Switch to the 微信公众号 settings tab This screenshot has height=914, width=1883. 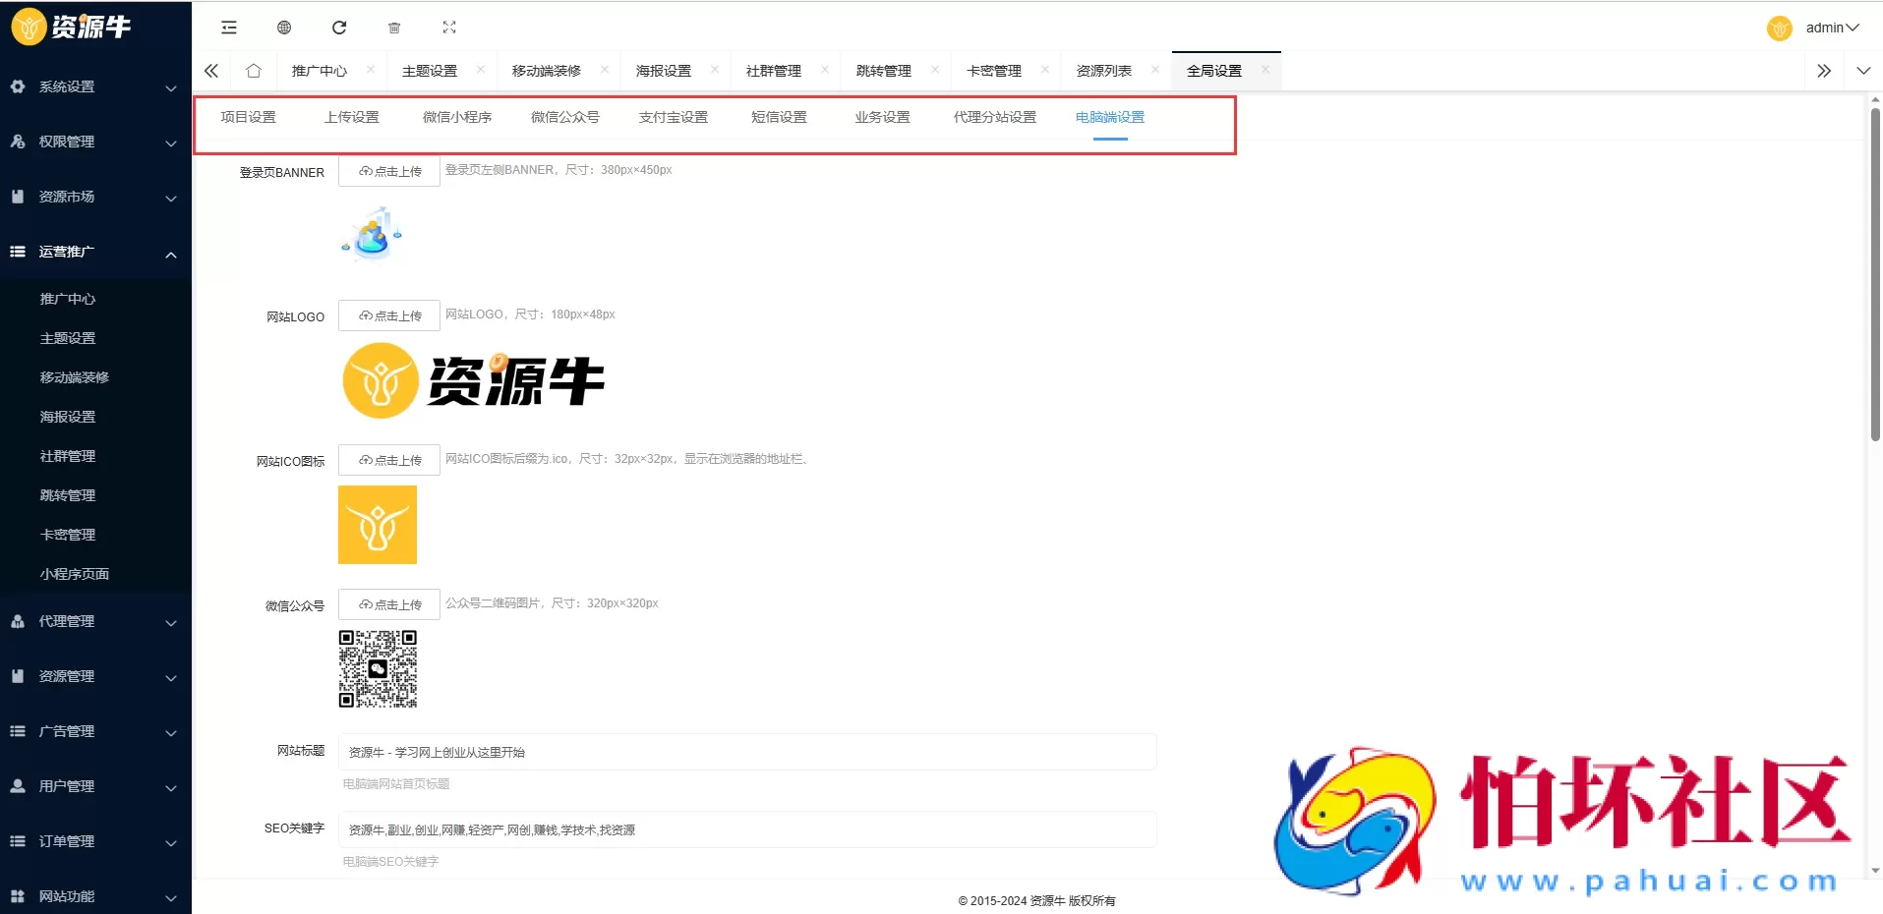tap(563, 117)
